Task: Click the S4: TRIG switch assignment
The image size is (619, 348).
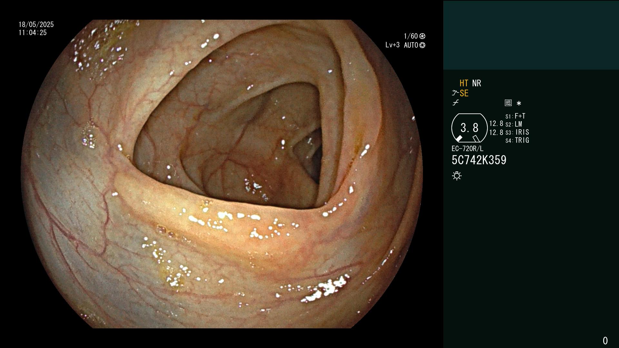Action: (517, 140)
